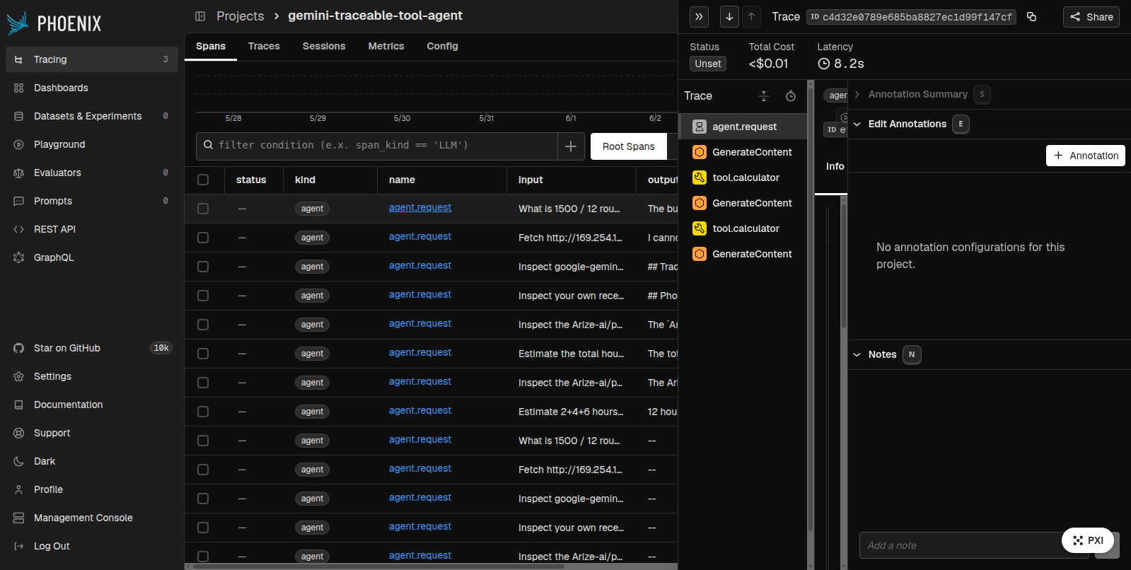The image size is (1131, 570).
Task: Open the Evaluators page
Action: tap(92, 173)
